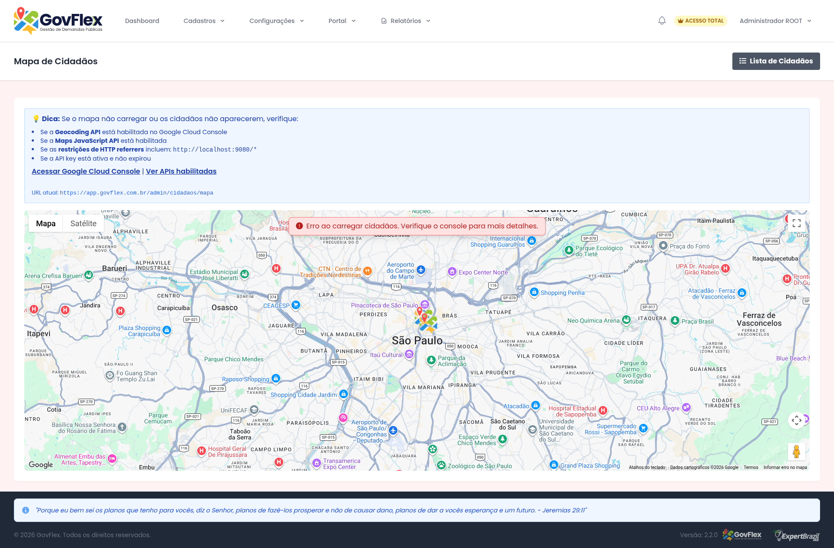Click the Google logo on the map
Viewport: 834px width, 548px height.
pos(41,465)
